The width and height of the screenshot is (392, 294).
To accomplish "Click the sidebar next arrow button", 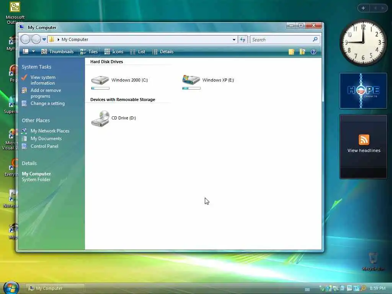I will pos(382,8).
